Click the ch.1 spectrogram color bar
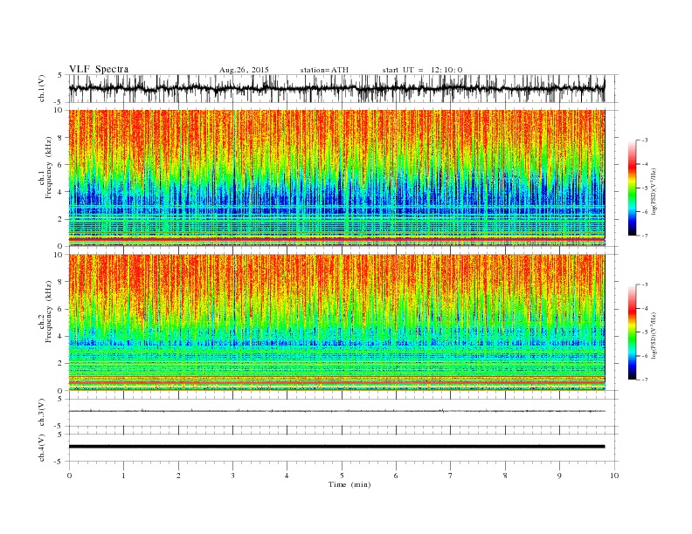Viewport: 692px width, 534px height. [x=633, y=188]
